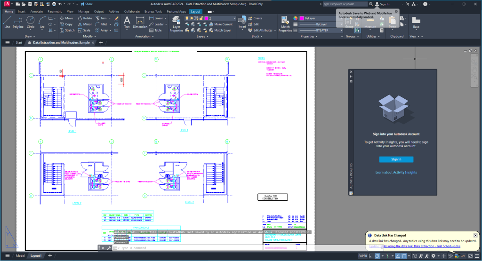Toggle maximize viewport in status bar
The height and width of the screenshot is (261, 482).
[415, 256]
